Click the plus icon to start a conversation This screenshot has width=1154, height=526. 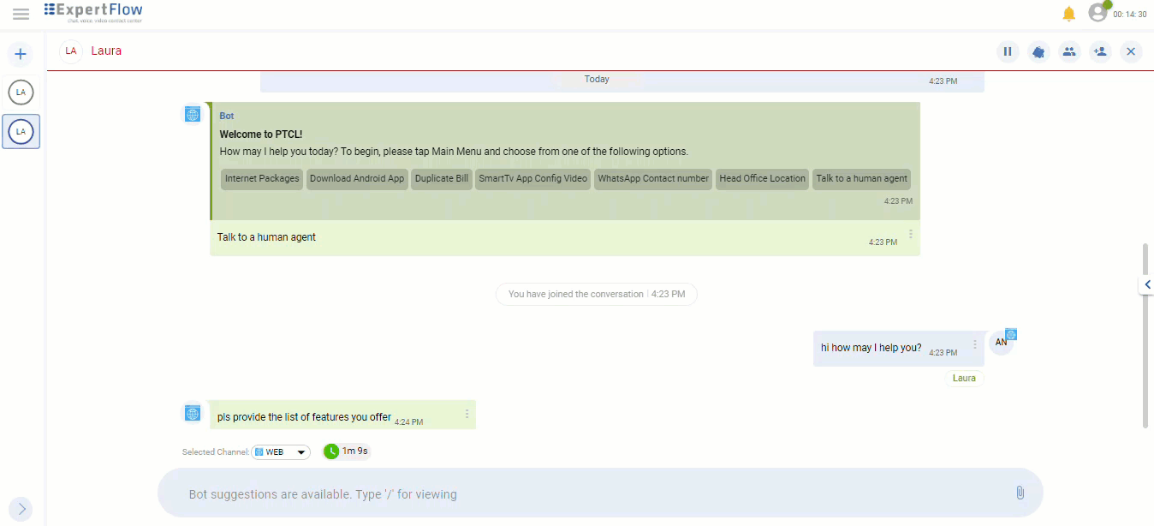(x=21, y=55)
